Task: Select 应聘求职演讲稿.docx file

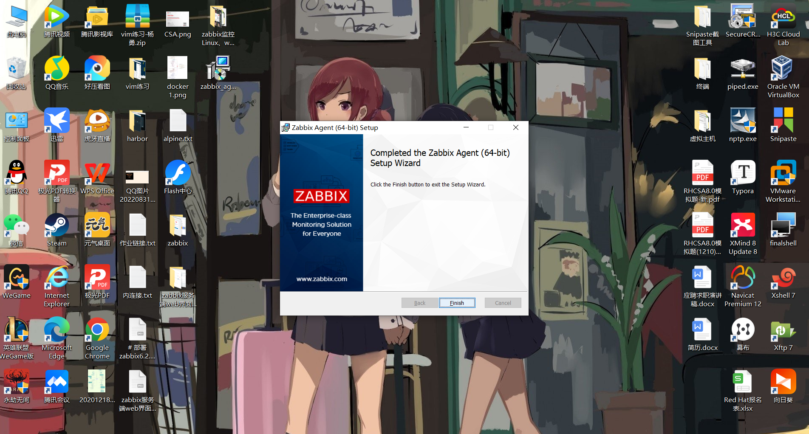Action: point(702,286)
